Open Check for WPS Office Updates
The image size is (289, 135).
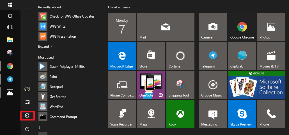(66, 16)
